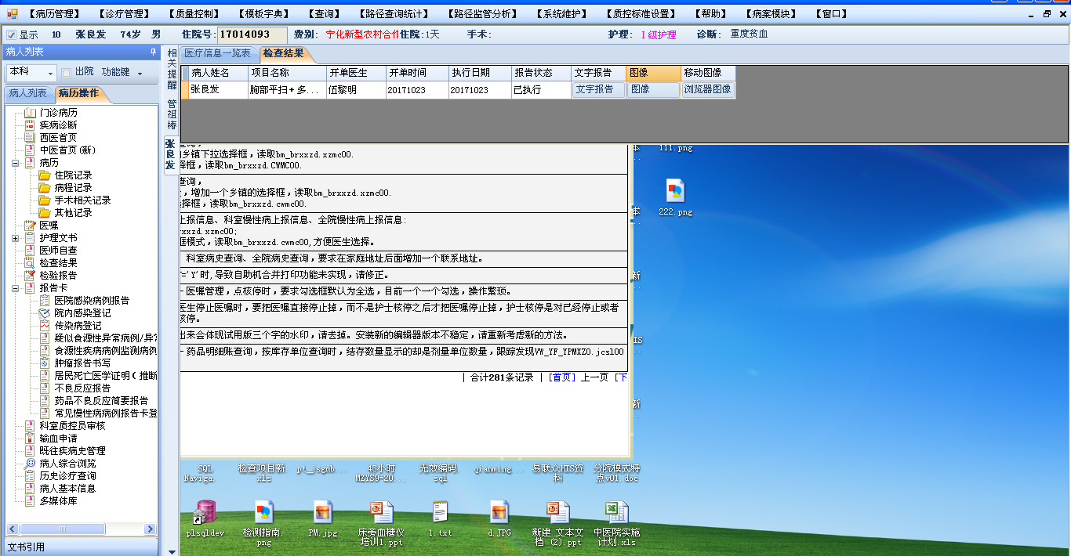Image resolution: width=1071 pixels, height=556 pixels.
Task: Click the 院内感染登记 icon
Action: point(45,313)
